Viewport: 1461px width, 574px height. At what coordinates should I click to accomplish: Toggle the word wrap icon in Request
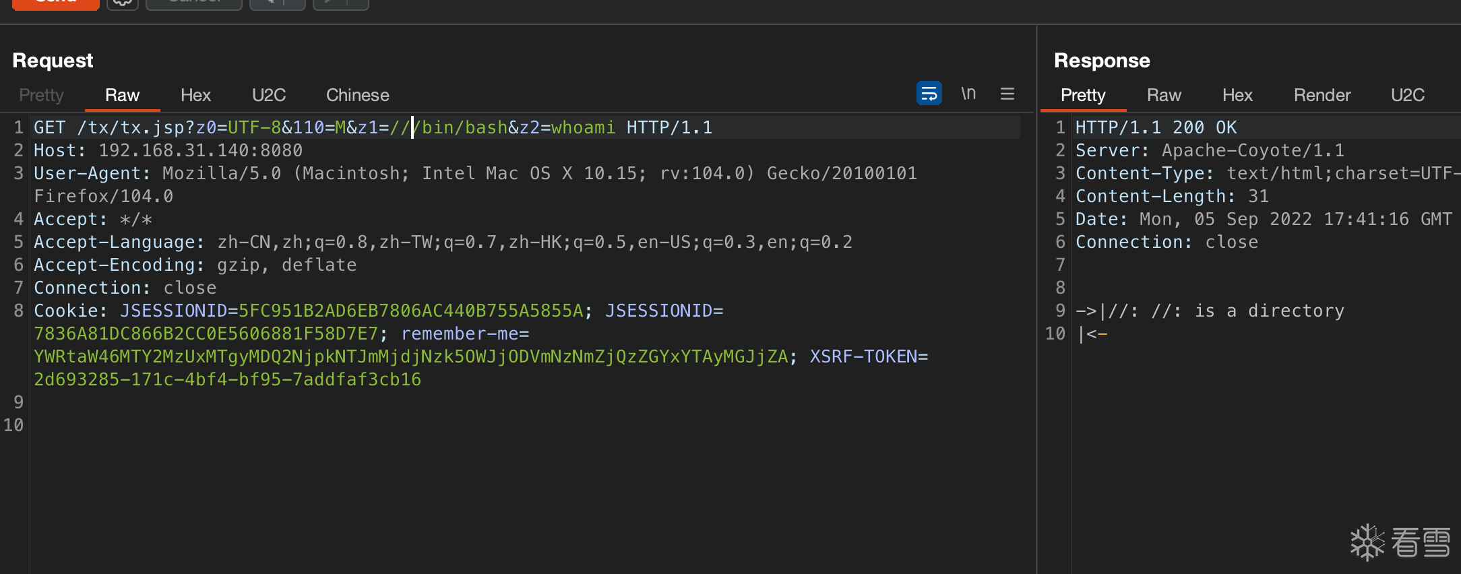(x=929, y=94)
